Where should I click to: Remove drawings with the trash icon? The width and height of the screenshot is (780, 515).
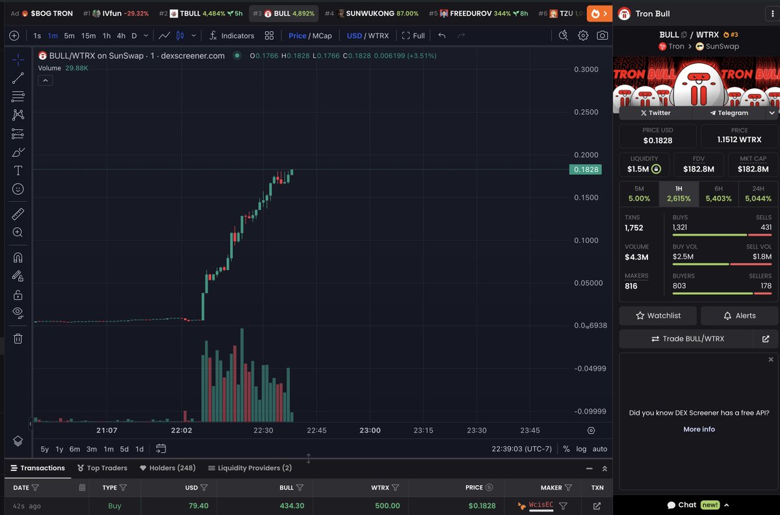pos(18,337)
